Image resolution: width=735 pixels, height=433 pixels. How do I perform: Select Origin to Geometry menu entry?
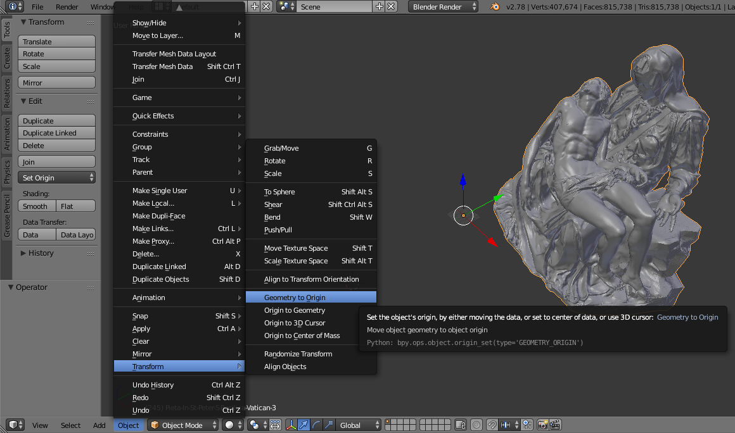pyautogui.click(x=311, y=310)
